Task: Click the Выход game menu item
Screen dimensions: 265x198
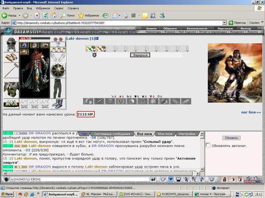Action: (x=246, y=29)
